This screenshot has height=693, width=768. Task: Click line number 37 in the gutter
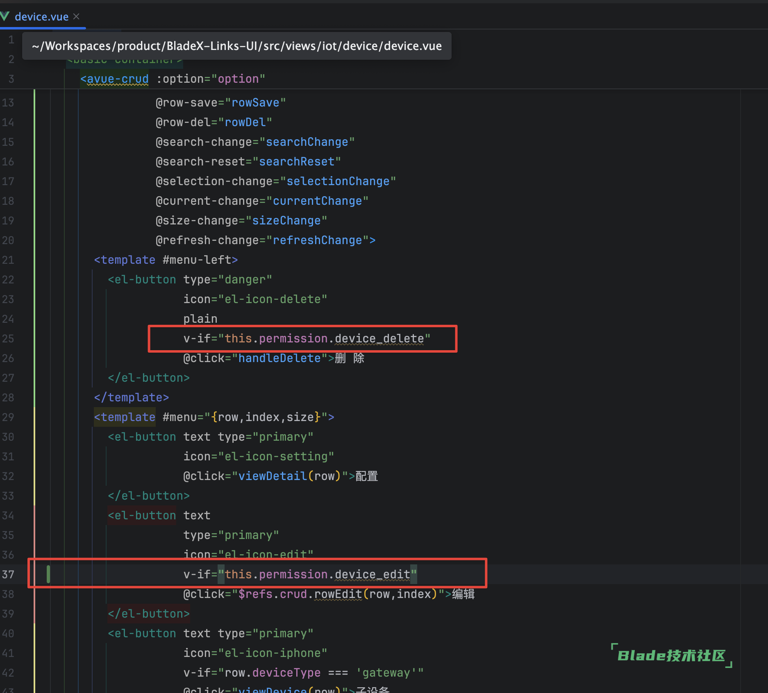click(x=8, y=575)
